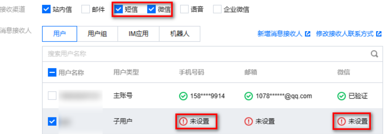Tick the 语音 channel checkbox

184,9
